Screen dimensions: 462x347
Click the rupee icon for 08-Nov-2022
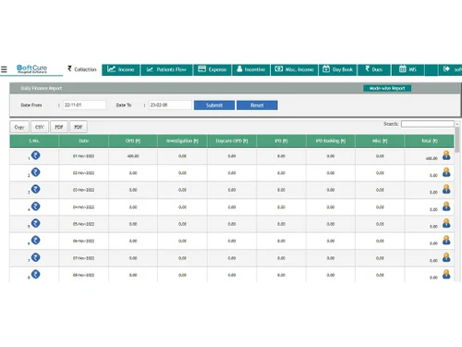pos(36,274)
